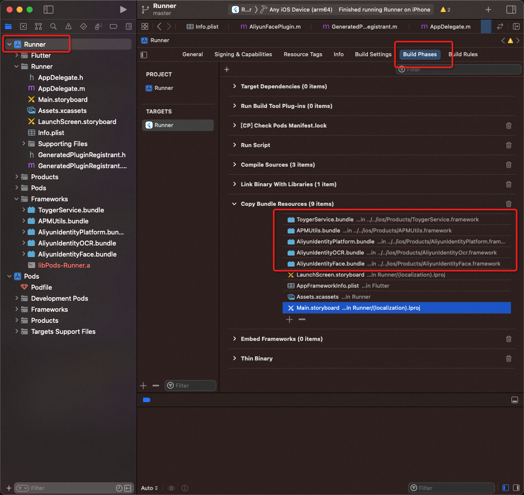This screenshot has height=495, width=524.
Task: Delete the Thin Binary phase
Action: [508, 358]
